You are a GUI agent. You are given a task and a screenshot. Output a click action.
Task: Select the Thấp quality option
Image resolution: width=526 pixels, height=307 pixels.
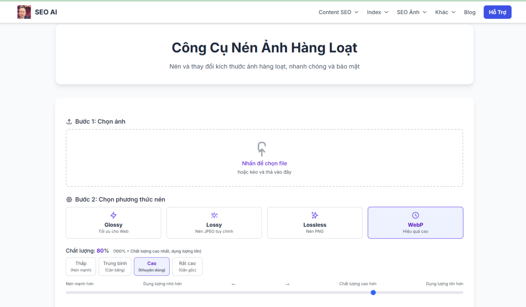click(81, 266)
